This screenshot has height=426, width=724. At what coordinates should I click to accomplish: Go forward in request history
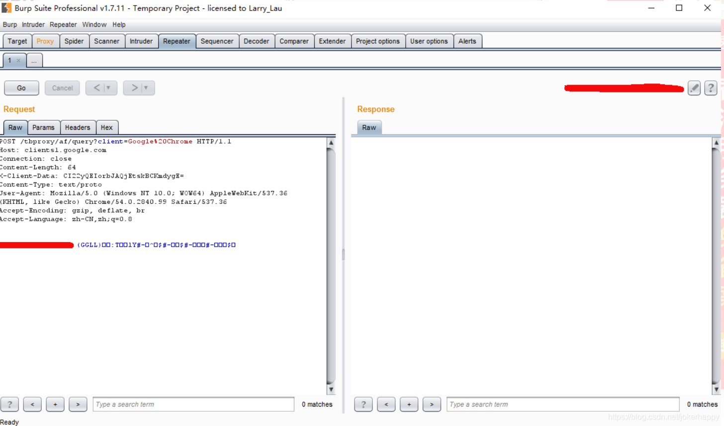tap(133, 88)
